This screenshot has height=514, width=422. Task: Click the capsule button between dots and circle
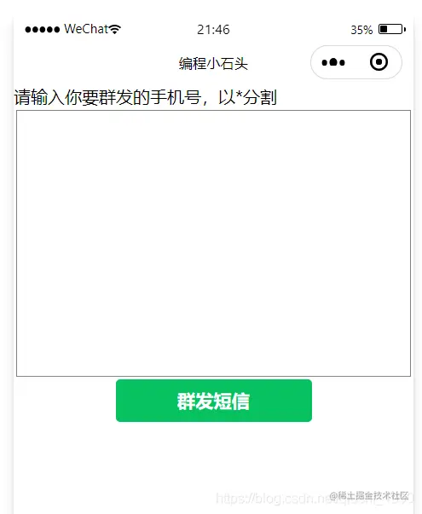point(356,62)
